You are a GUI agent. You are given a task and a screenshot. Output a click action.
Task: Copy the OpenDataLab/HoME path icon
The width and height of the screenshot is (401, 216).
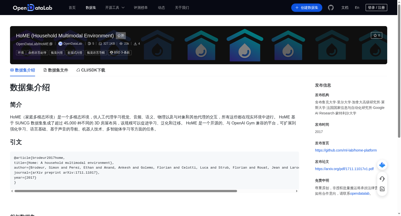(x=51, y=44)
